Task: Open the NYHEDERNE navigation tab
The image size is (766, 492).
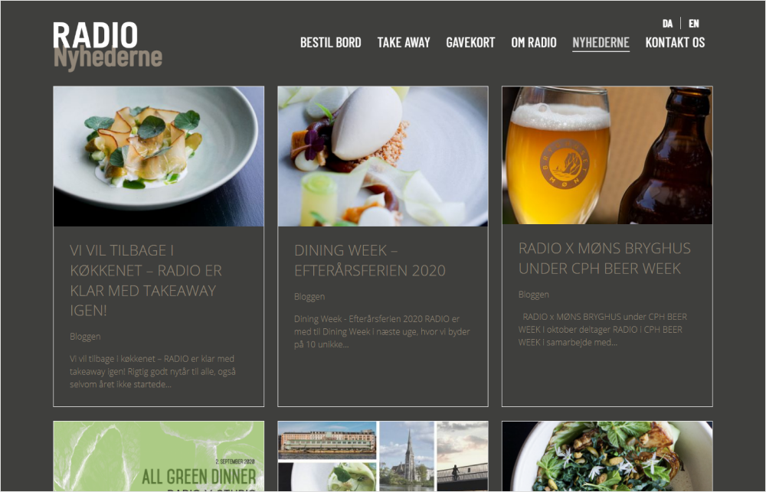Action: [601, 42]
